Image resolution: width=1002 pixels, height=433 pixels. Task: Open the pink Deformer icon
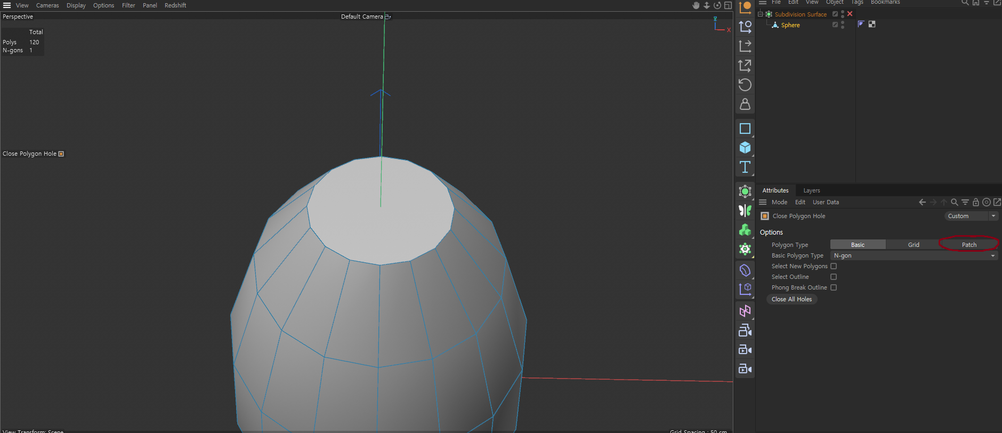(x=745, y=311)
